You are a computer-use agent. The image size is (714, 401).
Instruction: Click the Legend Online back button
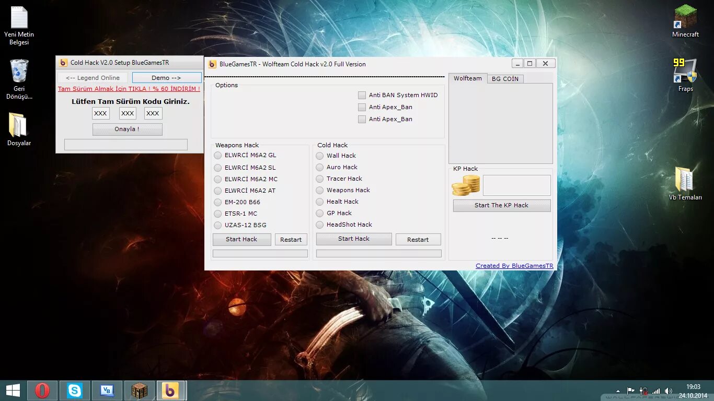pos(93,77)
